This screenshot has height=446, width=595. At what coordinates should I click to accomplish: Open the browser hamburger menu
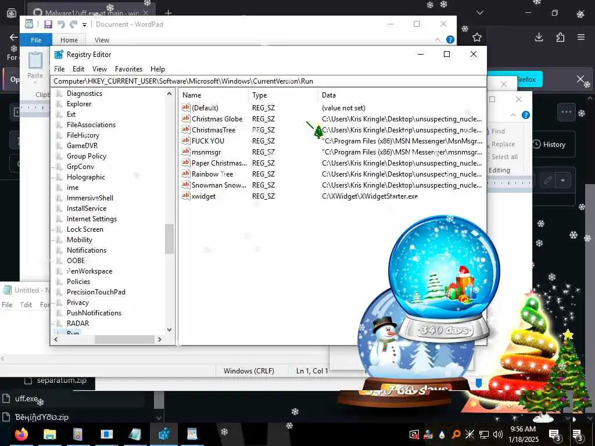[x=581, y=37]
